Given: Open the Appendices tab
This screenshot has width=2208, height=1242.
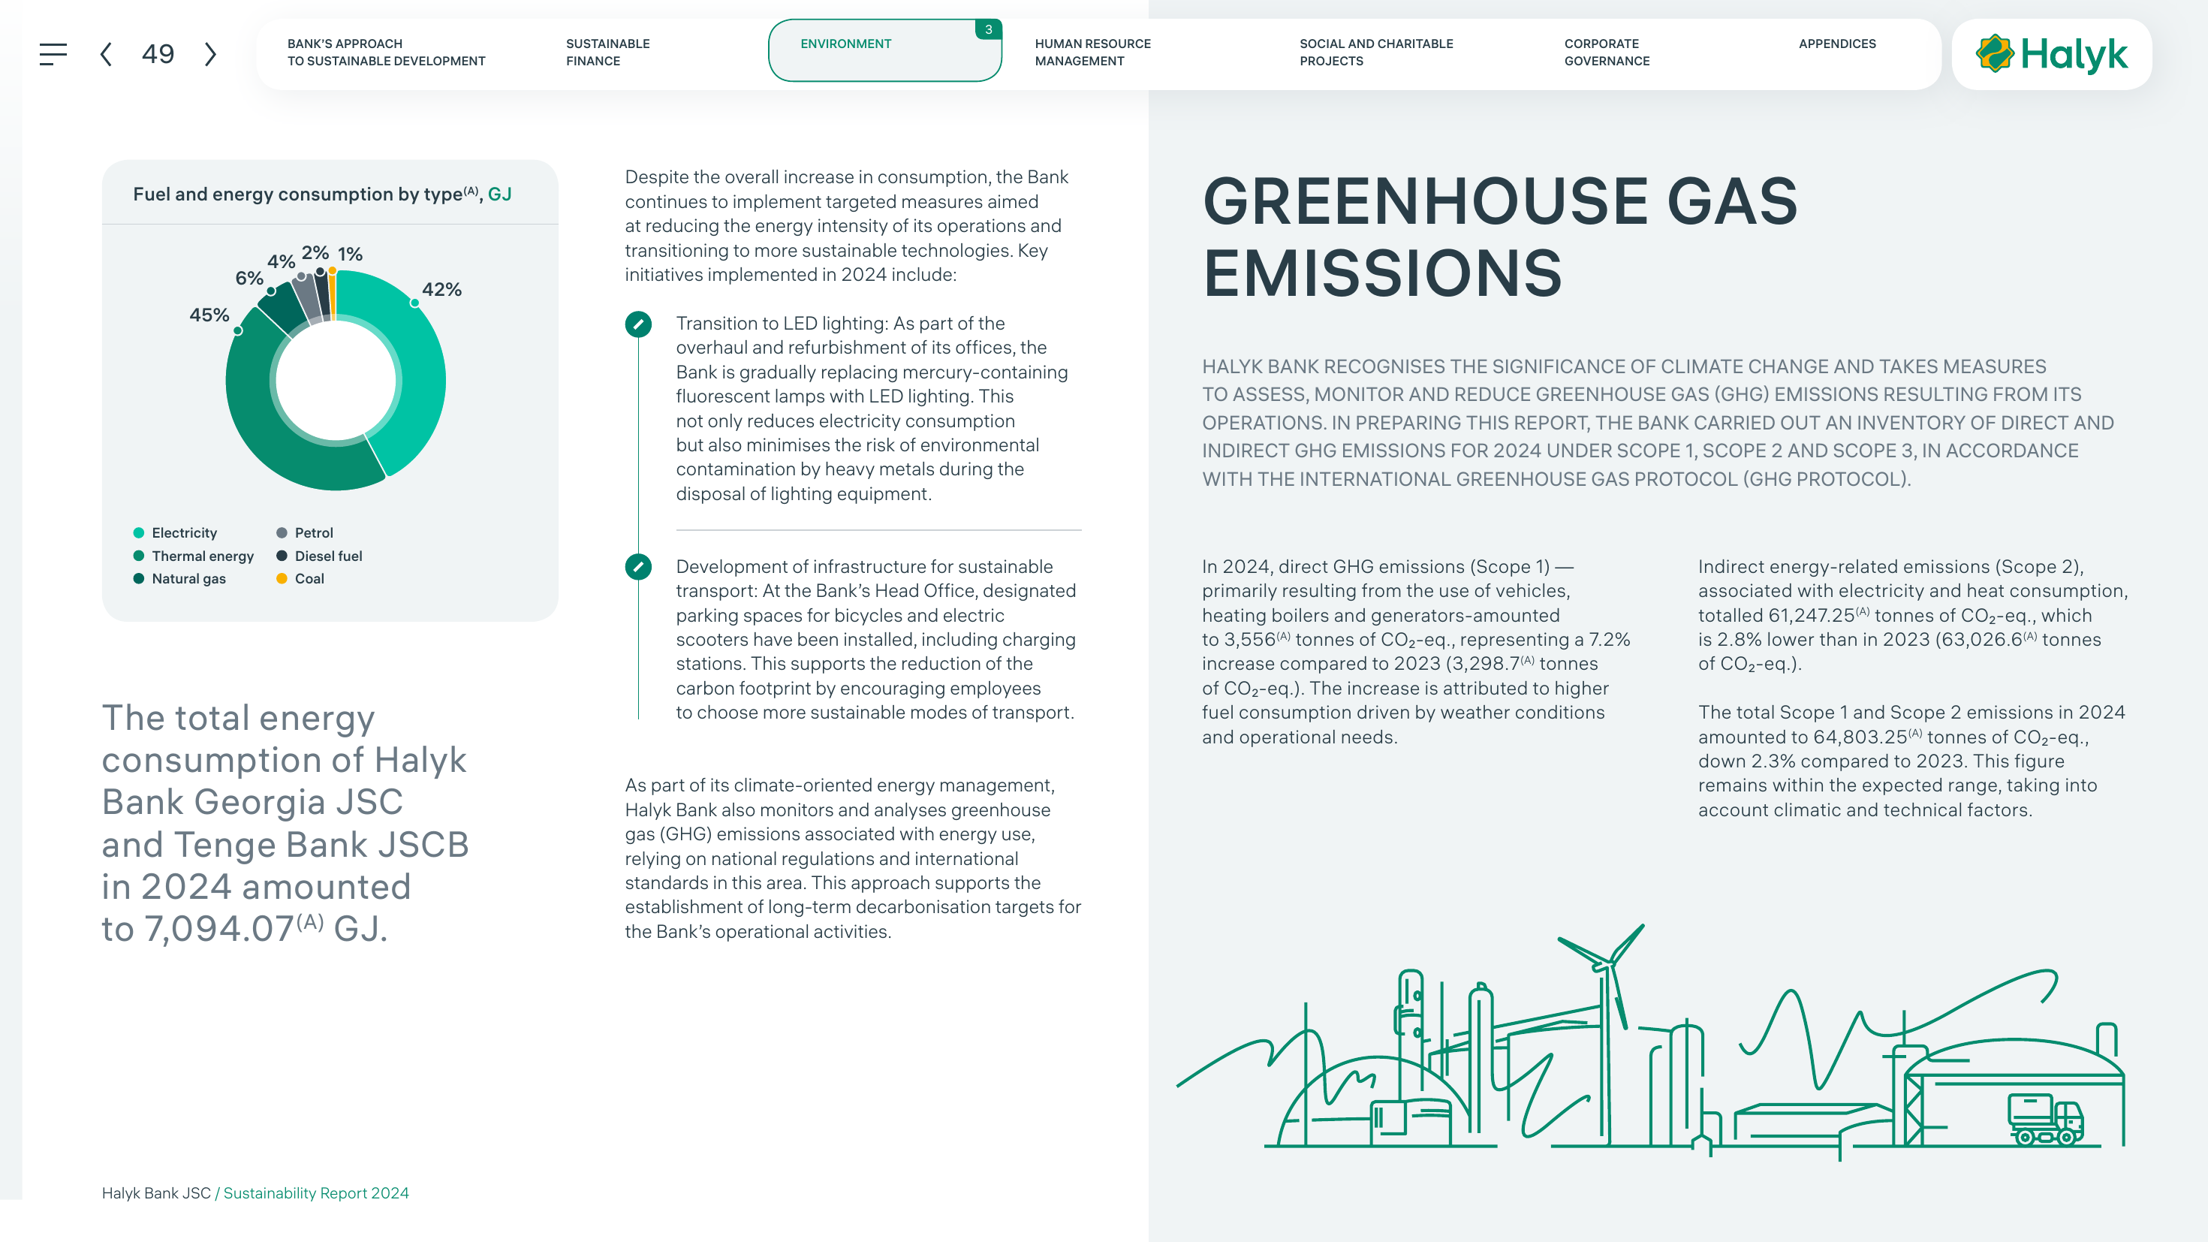Looking at the screenshot, I should click(1837, 44).
